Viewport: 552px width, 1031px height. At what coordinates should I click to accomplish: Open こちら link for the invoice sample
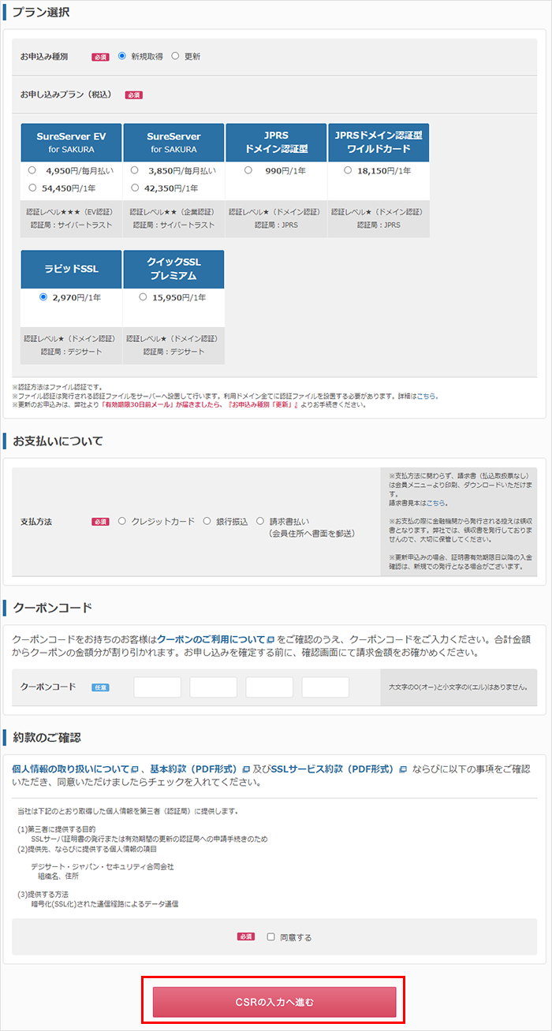click(438, 503)
